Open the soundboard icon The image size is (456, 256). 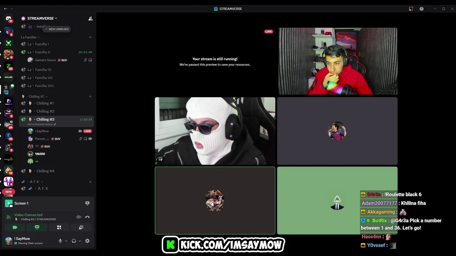click(81, 227)
